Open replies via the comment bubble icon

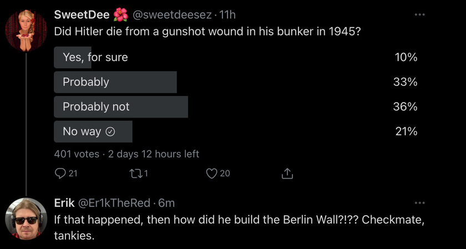point(60,174)
